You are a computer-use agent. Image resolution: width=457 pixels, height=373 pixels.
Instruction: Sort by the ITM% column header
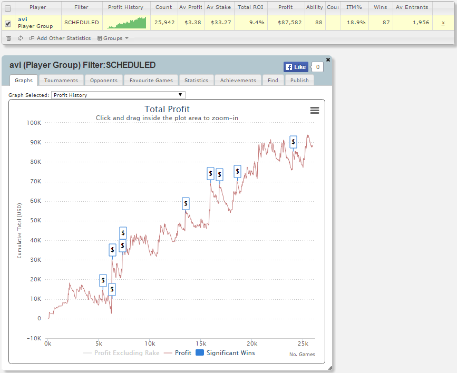[x=354, y=7]
